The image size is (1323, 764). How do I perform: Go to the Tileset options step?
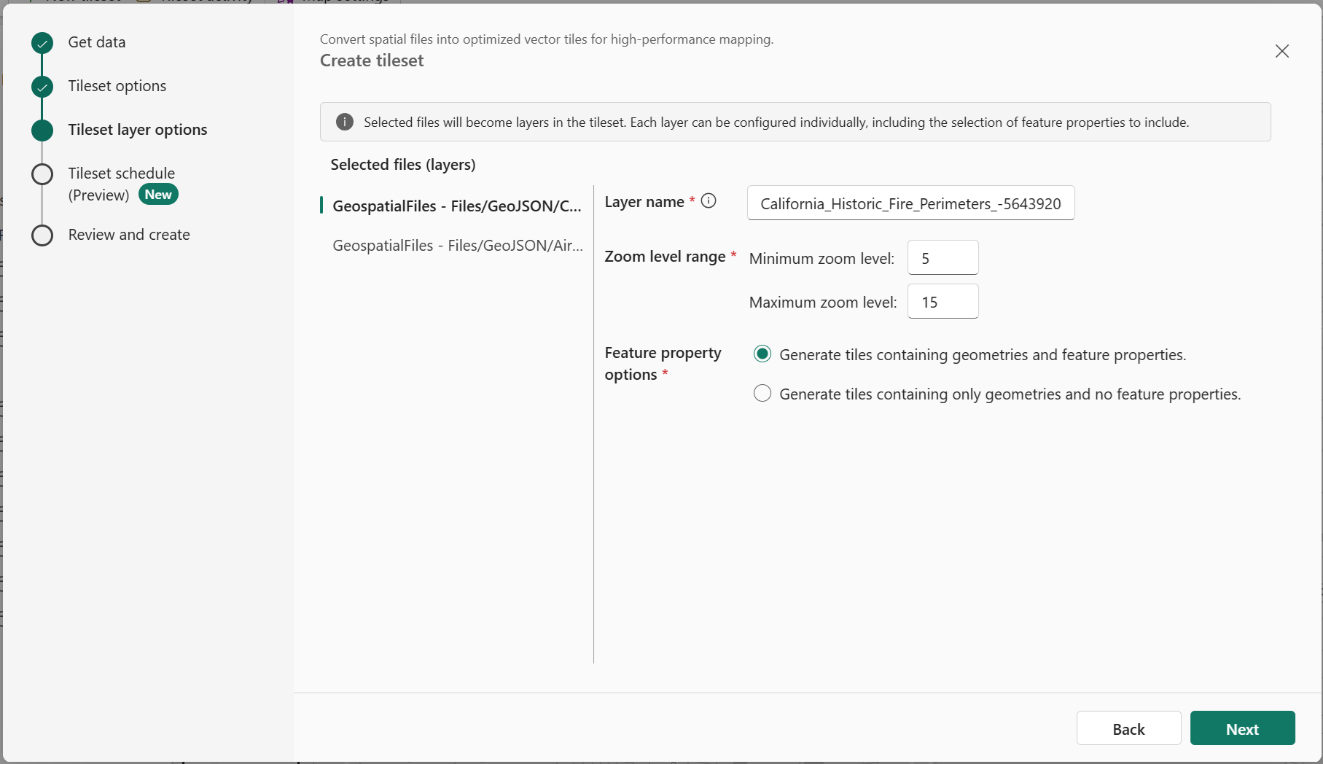click(x=117, y=86)
